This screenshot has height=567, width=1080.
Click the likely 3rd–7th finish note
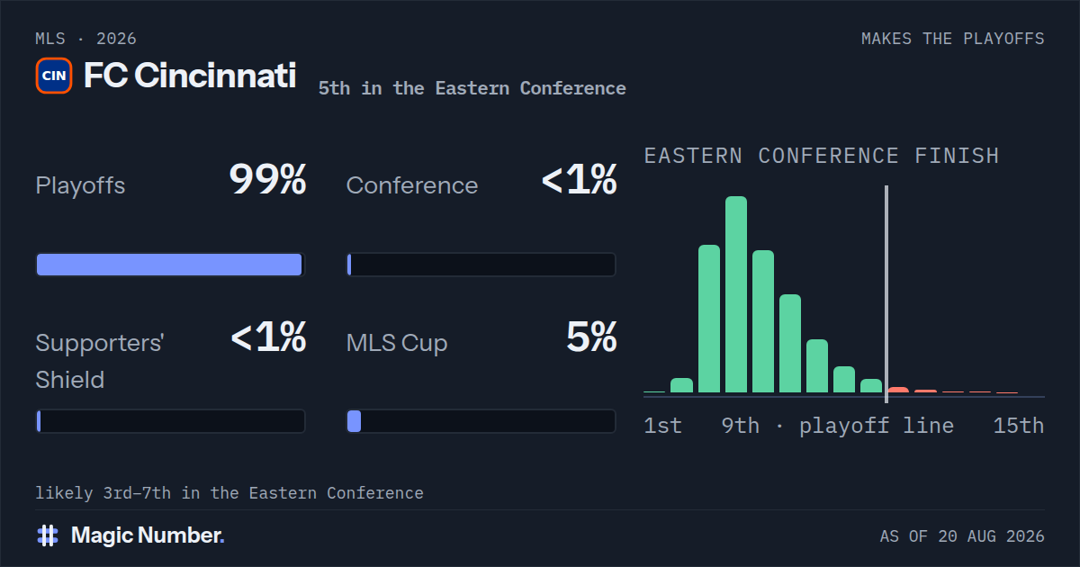click(229, 493)
